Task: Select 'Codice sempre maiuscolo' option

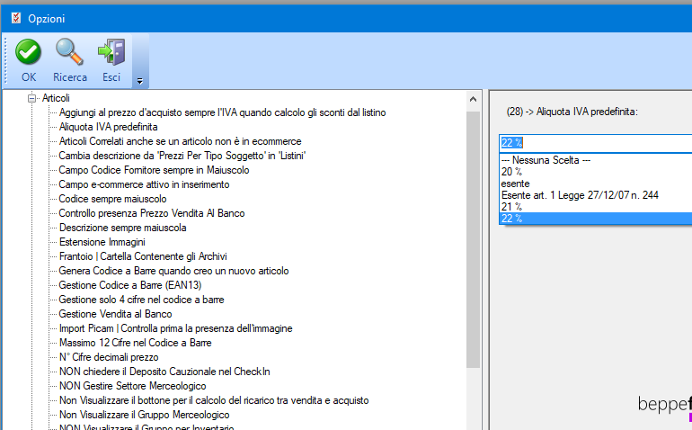Action: pyautogui.click(x=112, y=199)
